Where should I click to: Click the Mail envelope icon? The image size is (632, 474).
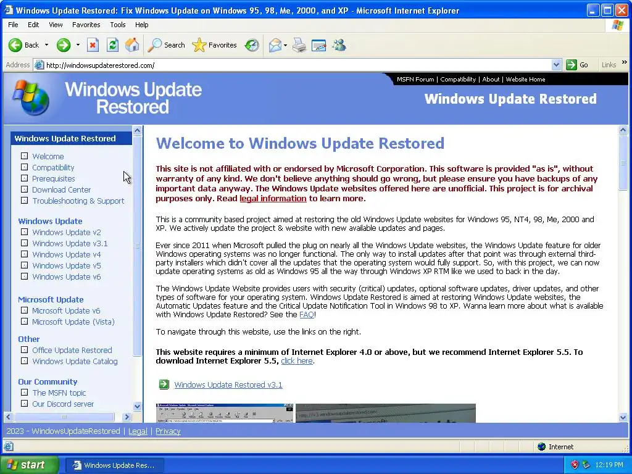click(275, 45)
